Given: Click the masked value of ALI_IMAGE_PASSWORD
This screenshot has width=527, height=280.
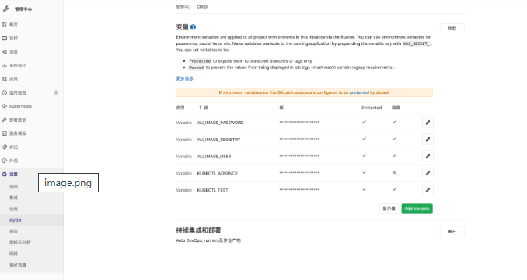Looking at the screenshot, I should point(299,122).
